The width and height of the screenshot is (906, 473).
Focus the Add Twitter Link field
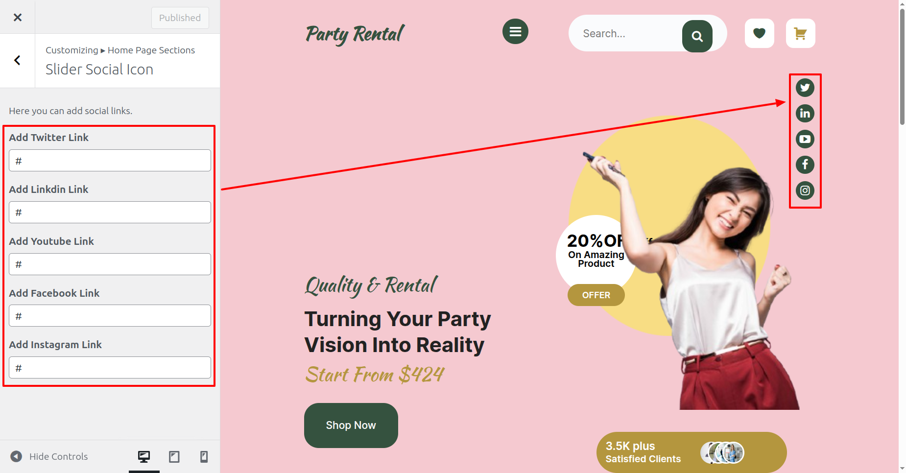click(x=110, y=161)
